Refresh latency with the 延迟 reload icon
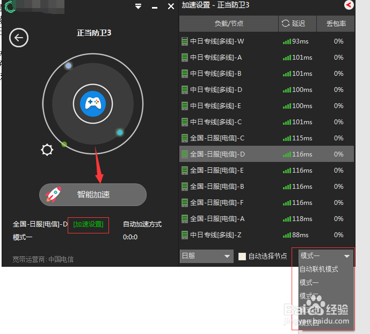370x334 pixels. [x=285, y=24]
